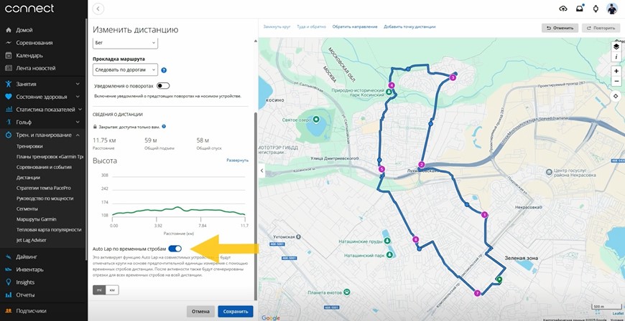Click the 'Сохранить' button
This screenshot has height=321, width=625.
(x=236, y=312)
